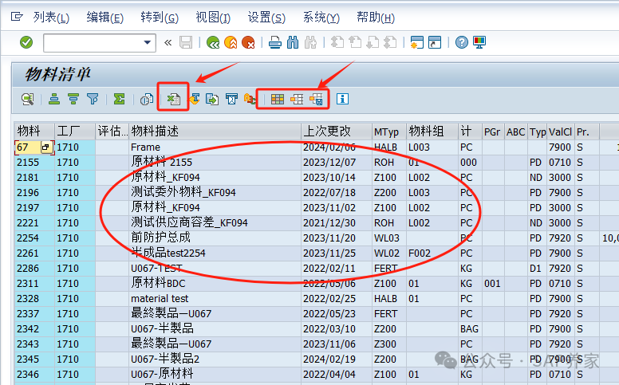
Task: Click the Create Shortcut window icon
Action: point(435,42)
